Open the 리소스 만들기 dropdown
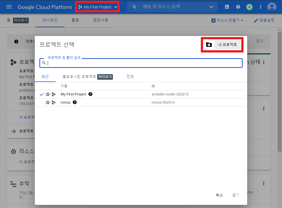This screenshot has width=282, height=208. (x=228, y=20)
